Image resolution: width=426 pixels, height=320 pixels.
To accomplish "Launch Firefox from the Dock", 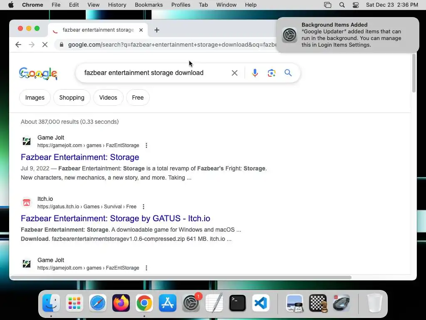I will click(121, 303).
